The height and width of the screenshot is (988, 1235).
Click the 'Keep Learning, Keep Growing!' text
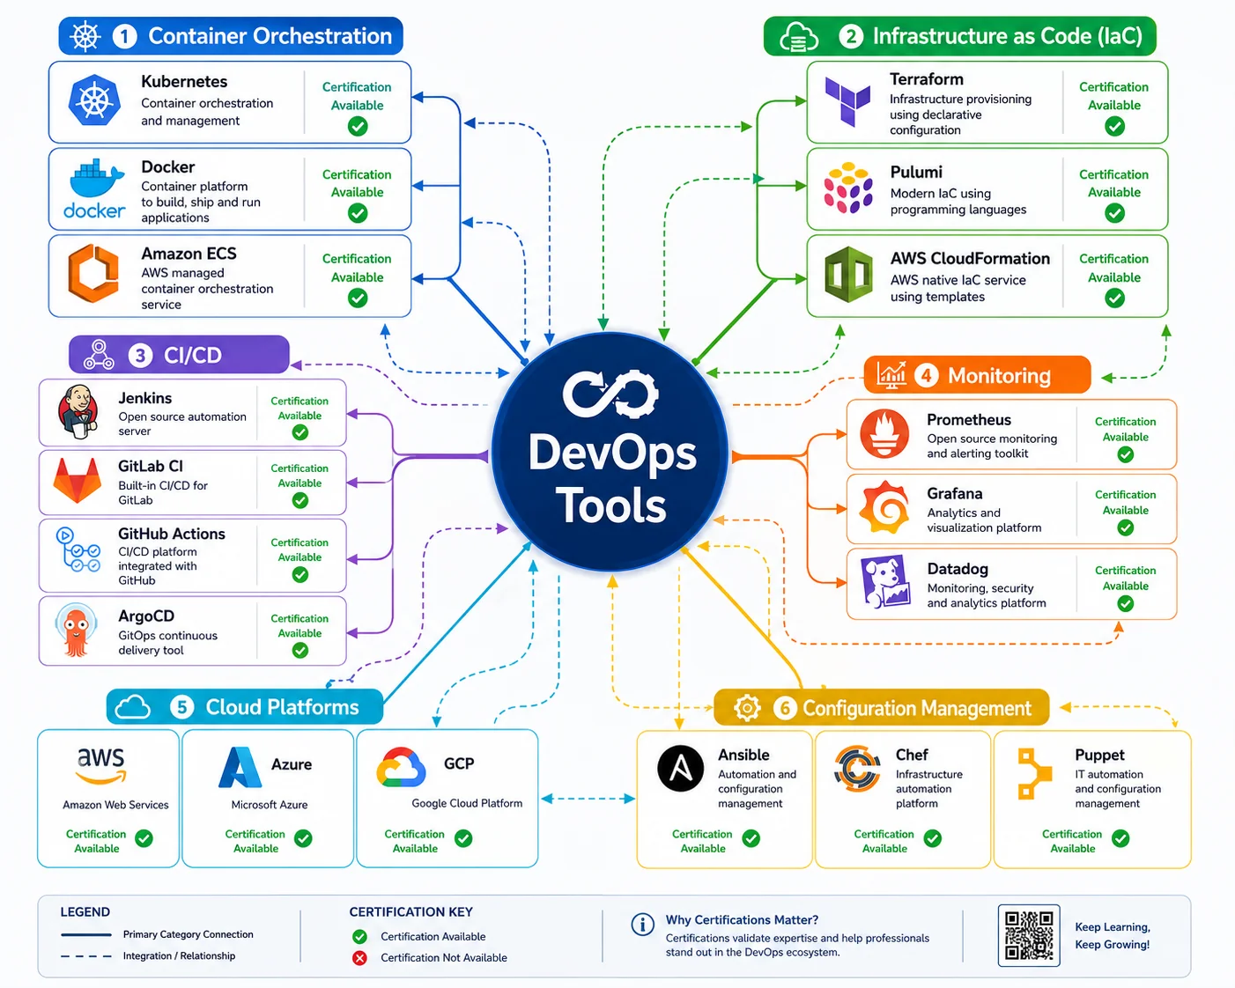coord(1113,936)
